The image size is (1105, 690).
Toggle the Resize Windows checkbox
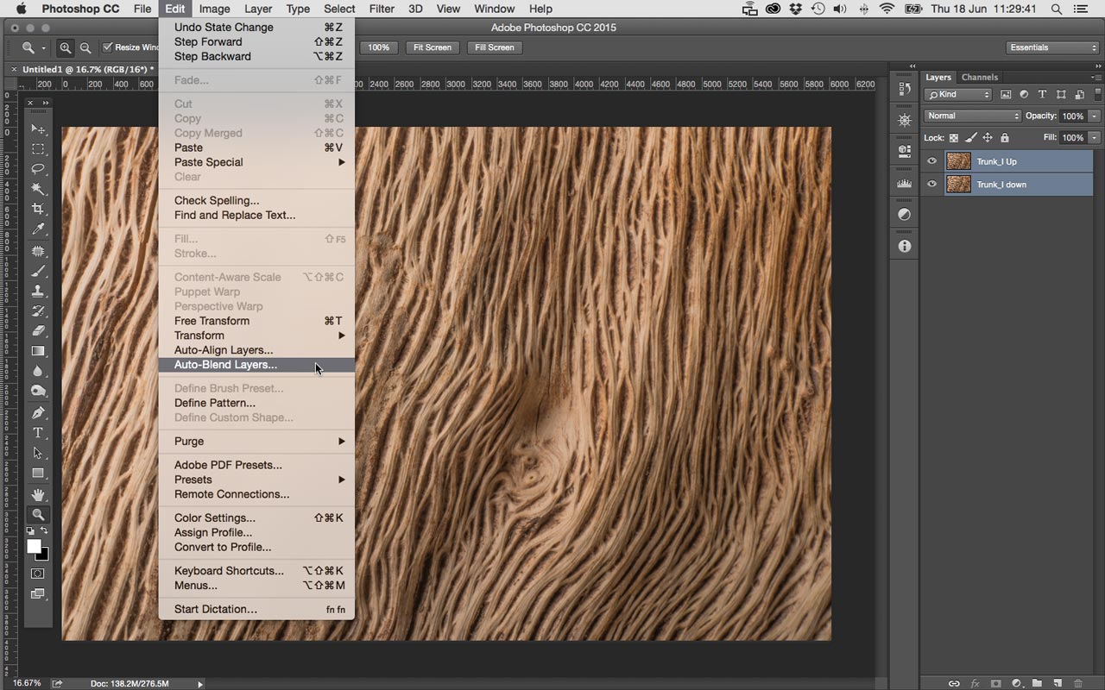108,47
